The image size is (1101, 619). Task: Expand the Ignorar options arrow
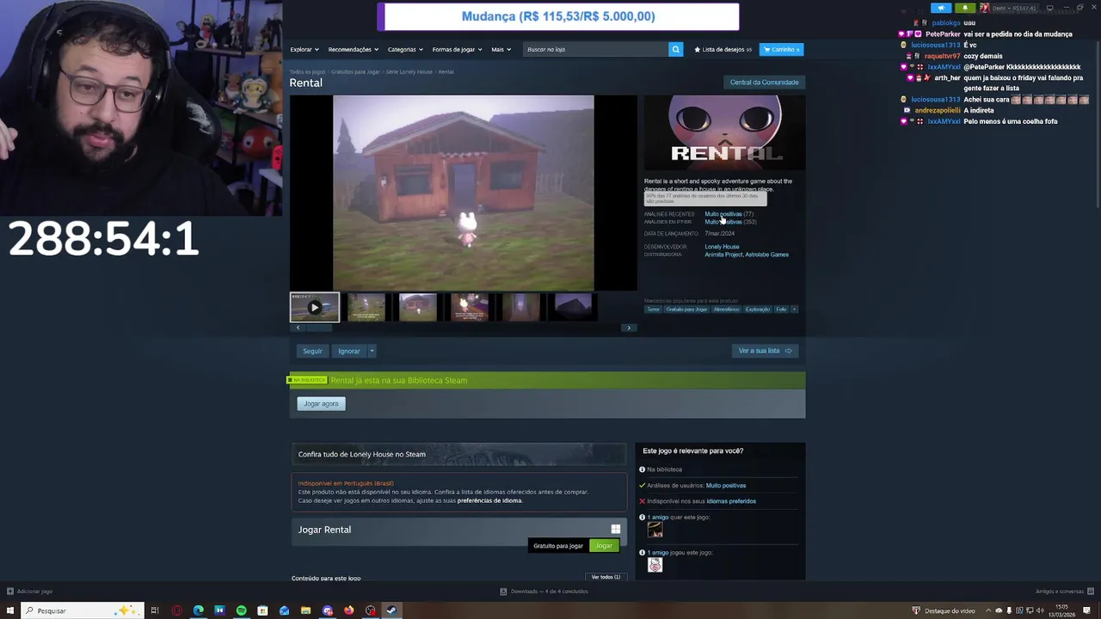point(372,351)
